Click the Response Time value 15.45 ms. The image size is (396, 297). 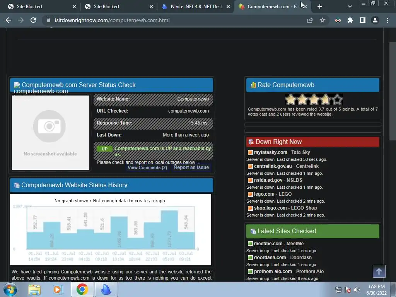(x=198, y=123)
